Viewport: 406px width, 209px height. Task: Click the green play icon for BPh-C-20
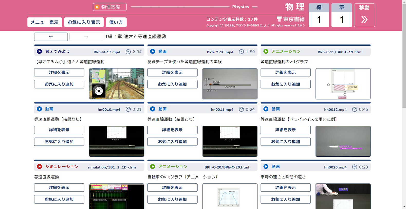click(x=153, y=166)
